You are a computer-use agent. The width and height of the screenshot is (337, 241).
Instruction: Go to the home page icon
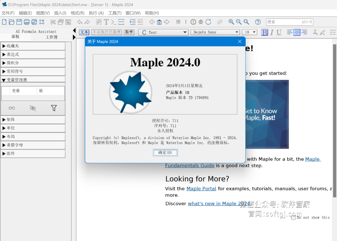click(159, 22)
